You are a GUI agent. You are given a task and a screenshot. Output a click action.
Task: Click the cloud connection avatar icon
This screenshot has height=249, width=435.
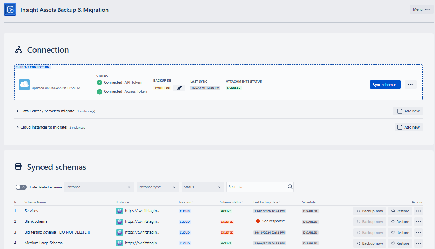tap(24, 85)
